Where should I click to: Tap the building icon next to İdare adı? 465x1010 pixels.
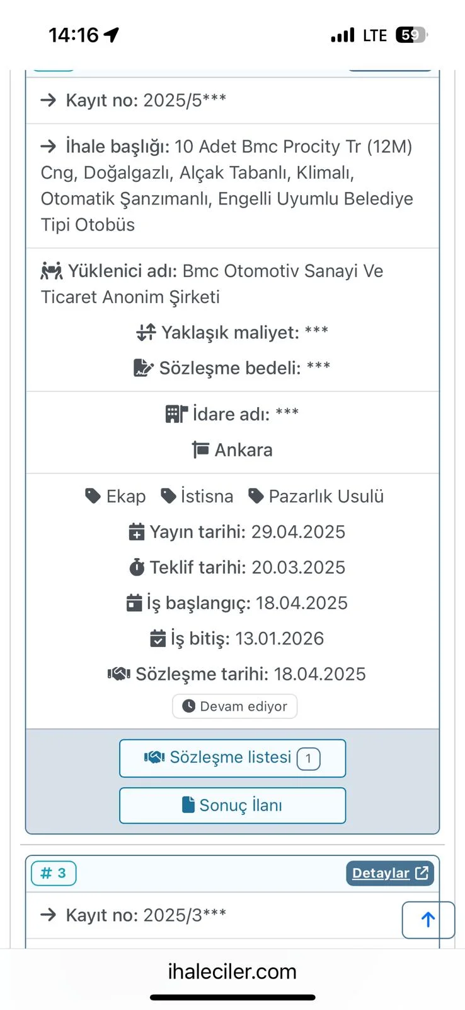[x=176, y=414]
